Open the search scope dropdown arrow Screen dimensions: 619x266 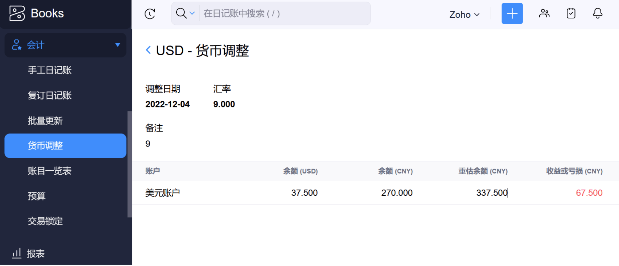(192, 13)
